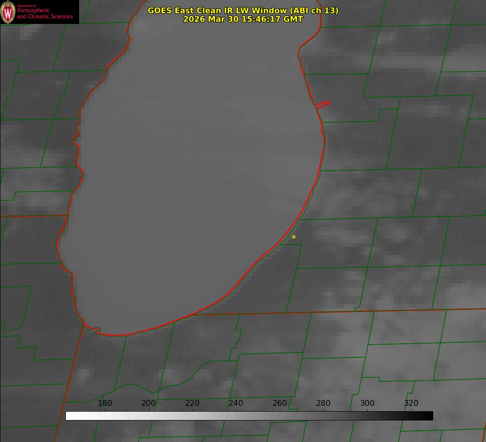Click the 220 label on the colorbar
The height and width of the screenshot is (442, 486).
click(x=192, y=403)
